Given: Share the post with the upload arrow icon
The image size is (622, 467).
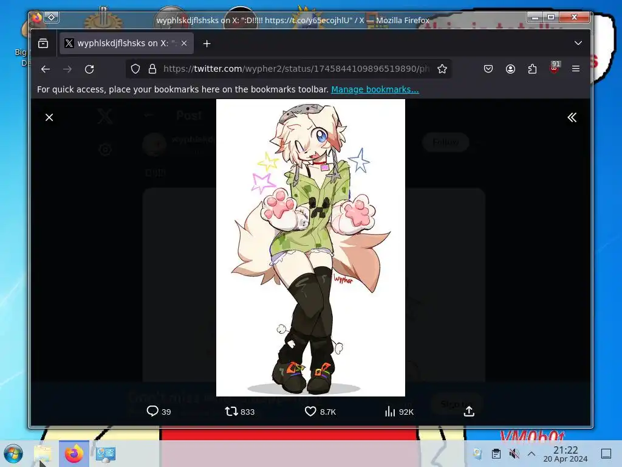Looking at the screenshot, I should pyautogui.click(x=469, y=411).
